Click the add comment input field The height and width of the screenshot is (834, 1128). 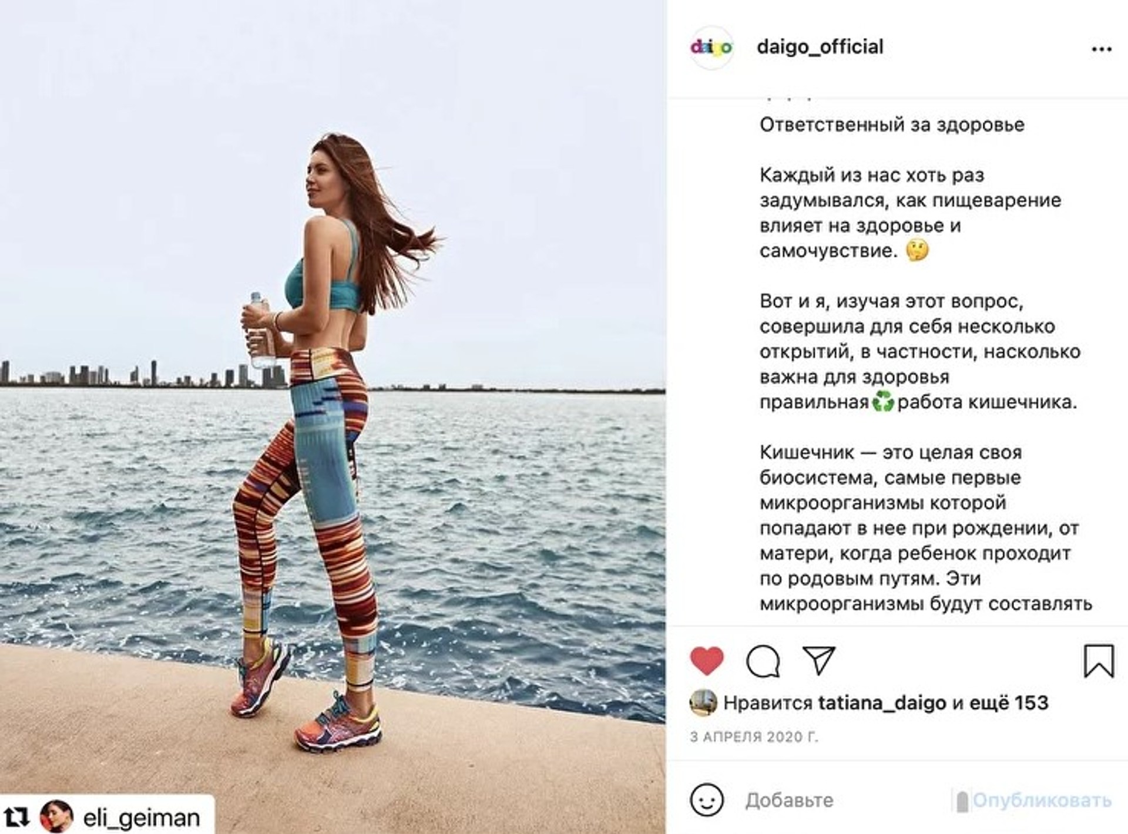pos(846,800)
